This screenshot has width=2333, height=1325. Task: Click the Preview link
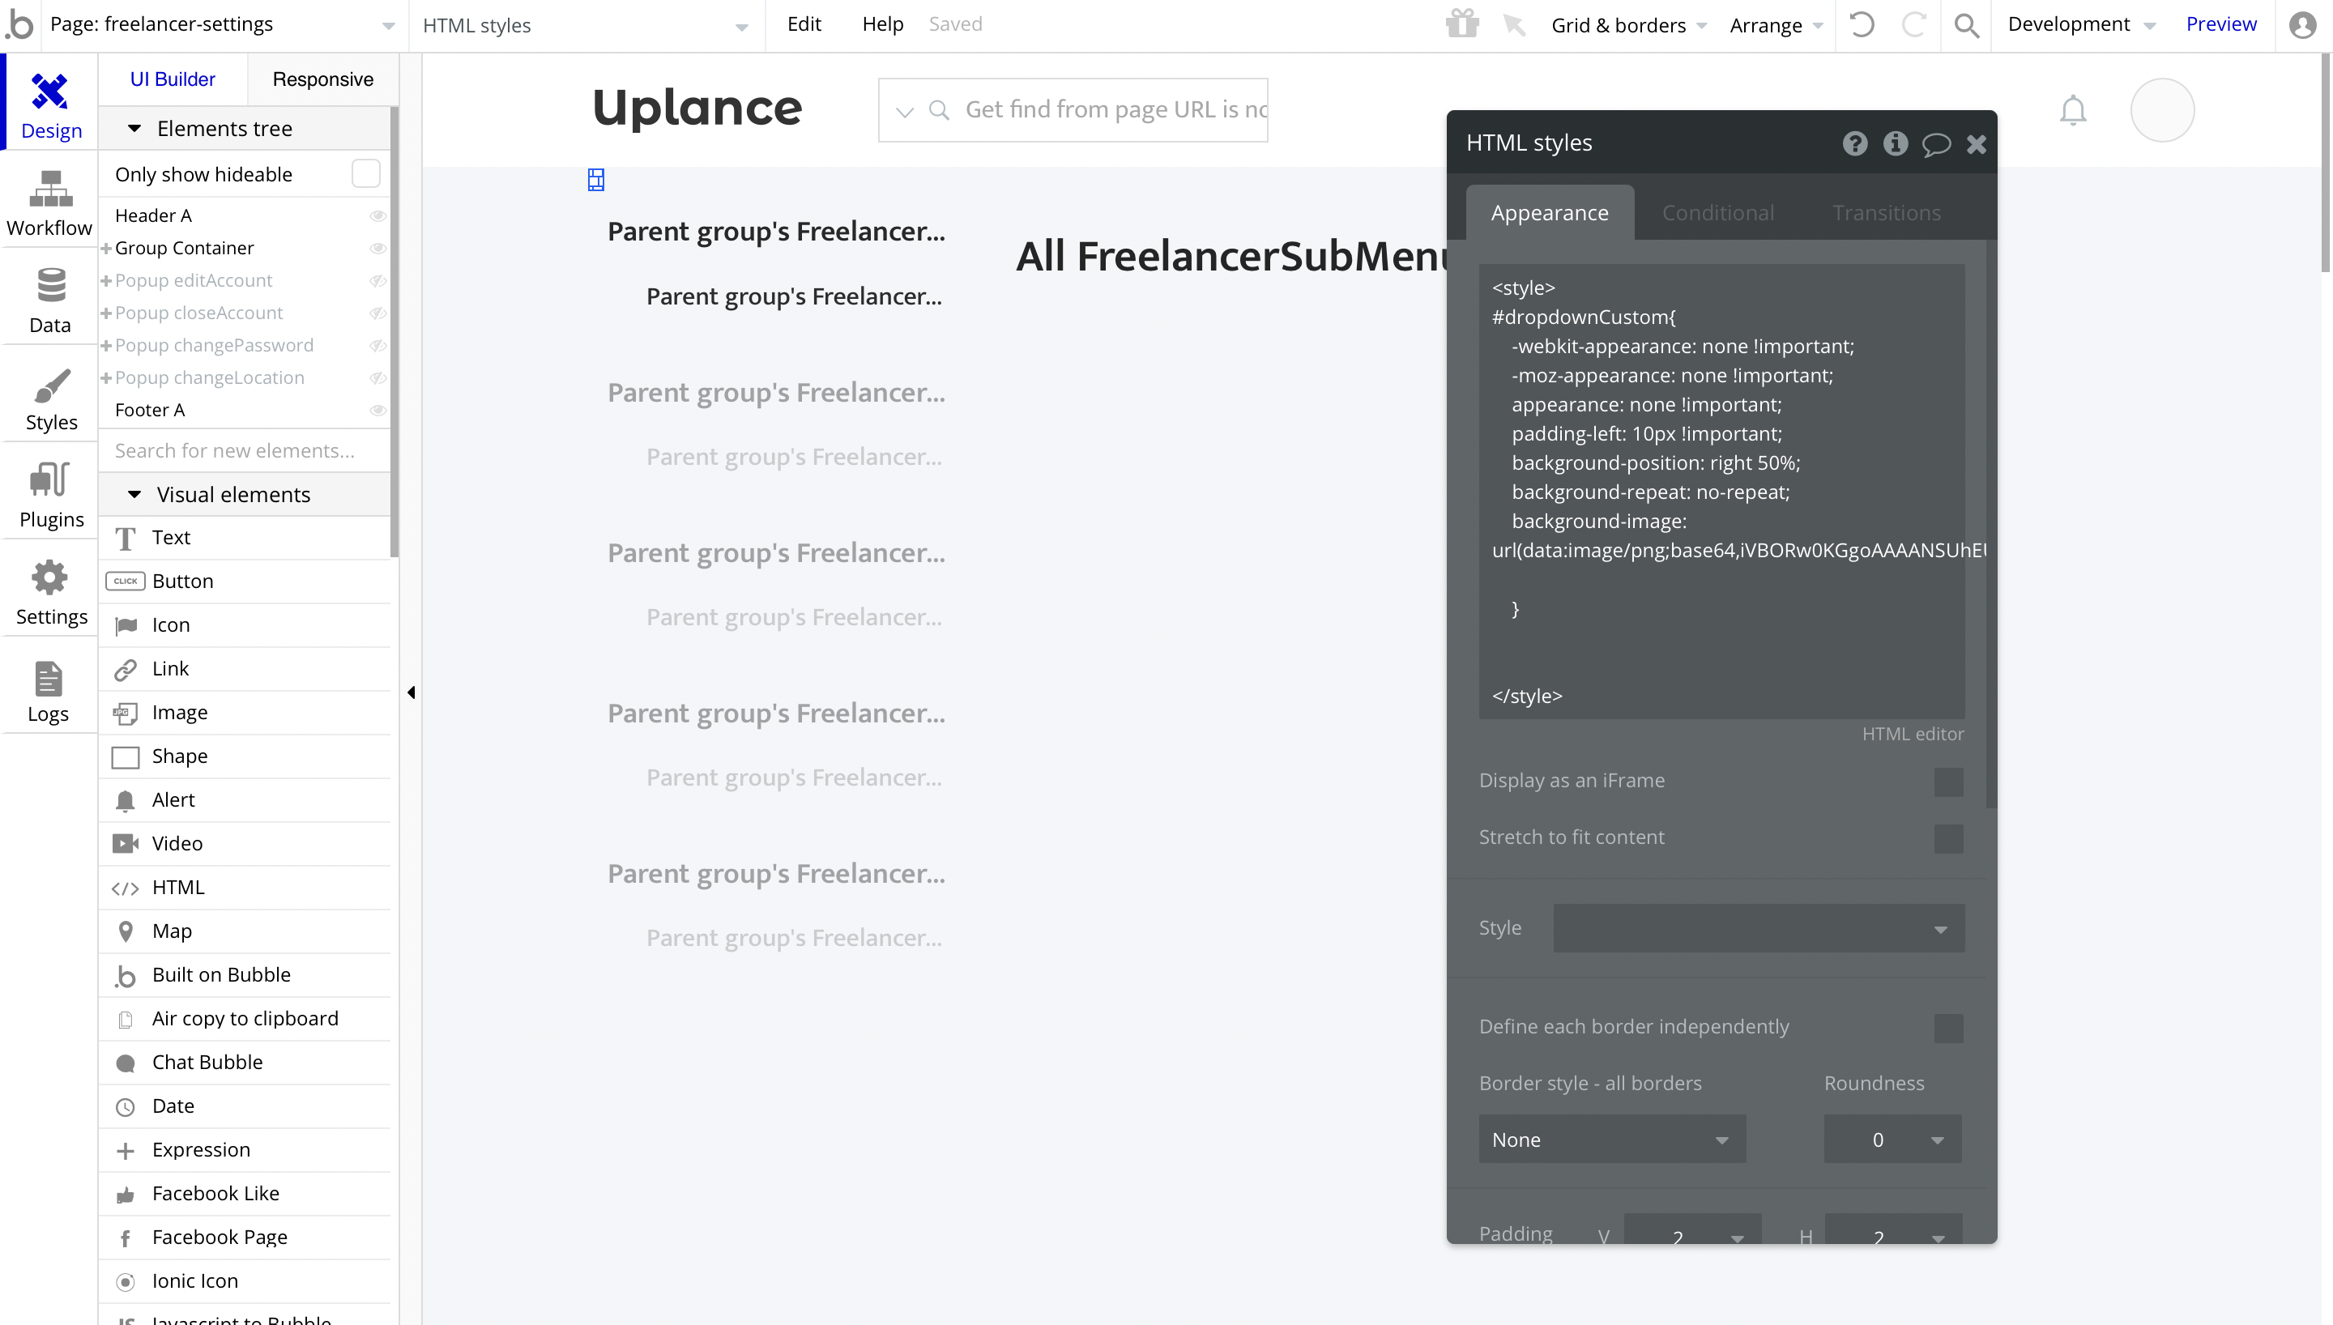click(x=2220, y=24)
